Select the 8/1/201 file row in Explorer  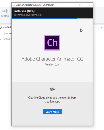coord(6,39)
